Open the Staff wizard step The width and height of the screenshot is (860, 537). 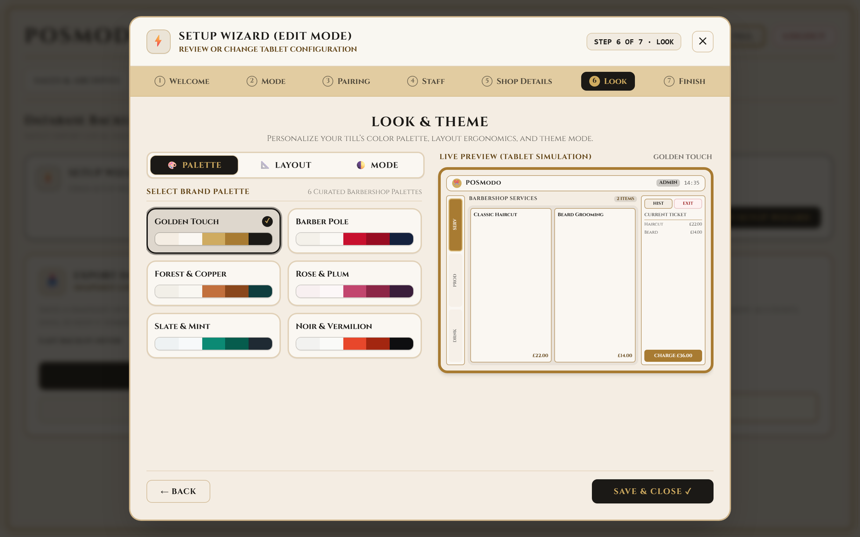426,81
